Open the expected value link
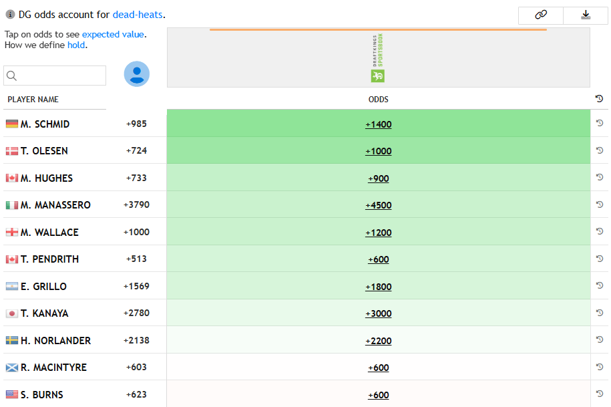 point(113,34)
